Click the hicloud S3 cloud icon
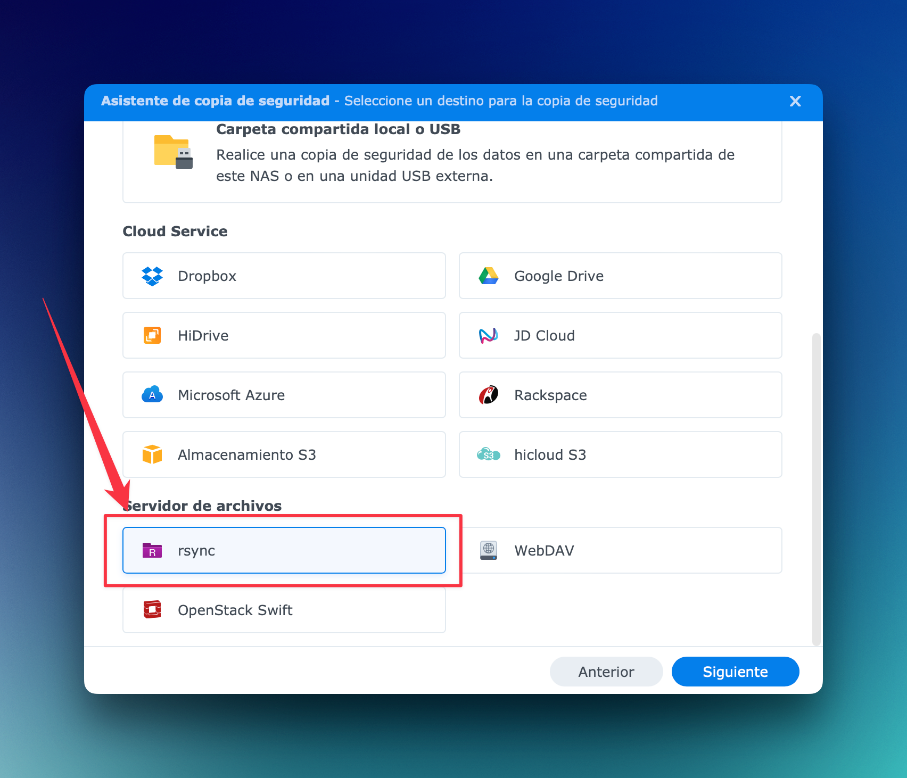This screenshot has width=907, height=778. coord(488,454)
